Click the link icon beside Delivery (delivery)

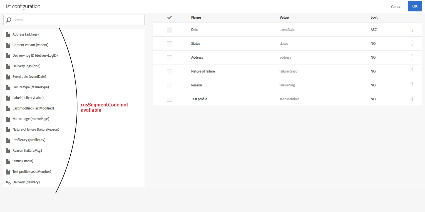point(8,182)
